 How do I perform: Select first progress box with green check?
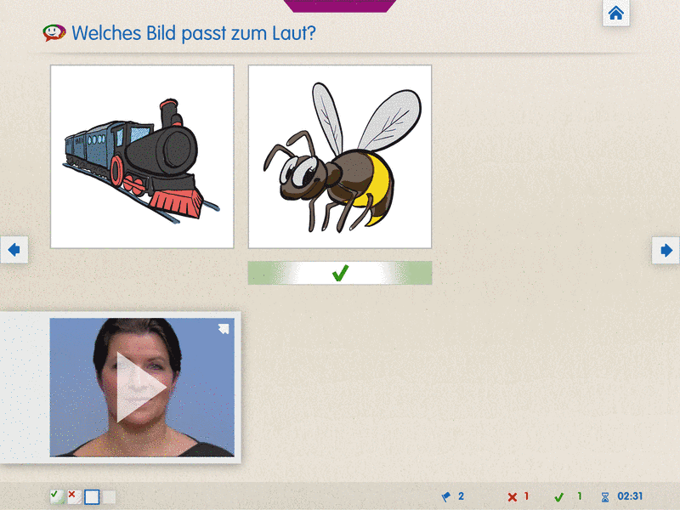(x=56, y=496)
